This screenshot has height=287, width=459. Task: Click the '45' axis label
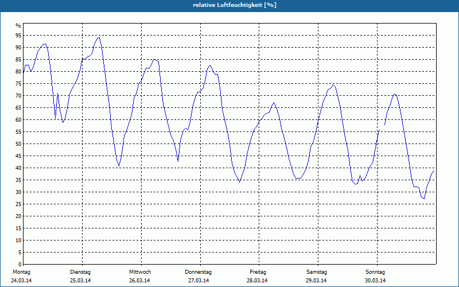coord(18,156)
